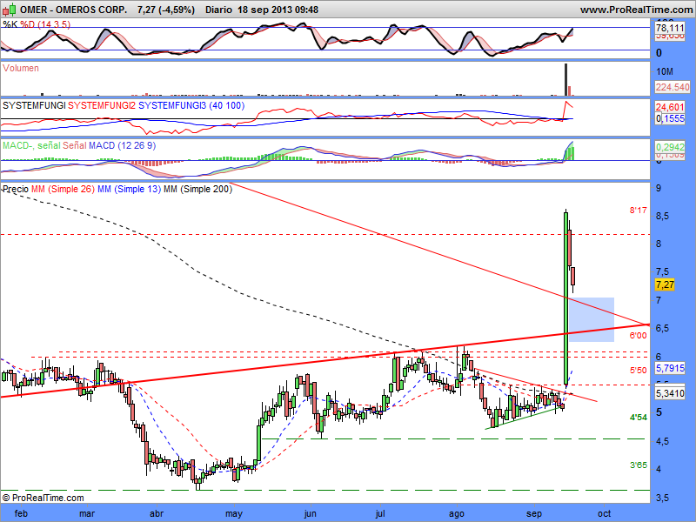The width and height of the screenshot is (696, 522).
Task: Click the "ago" month label on the time axis
Action: tap(456, 513)
